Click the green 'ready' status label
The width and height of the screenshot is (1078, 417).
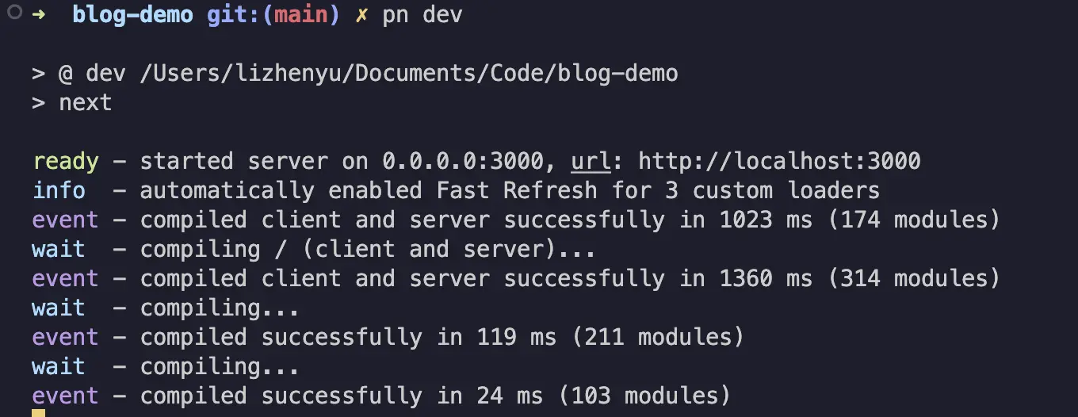point(66,162)
